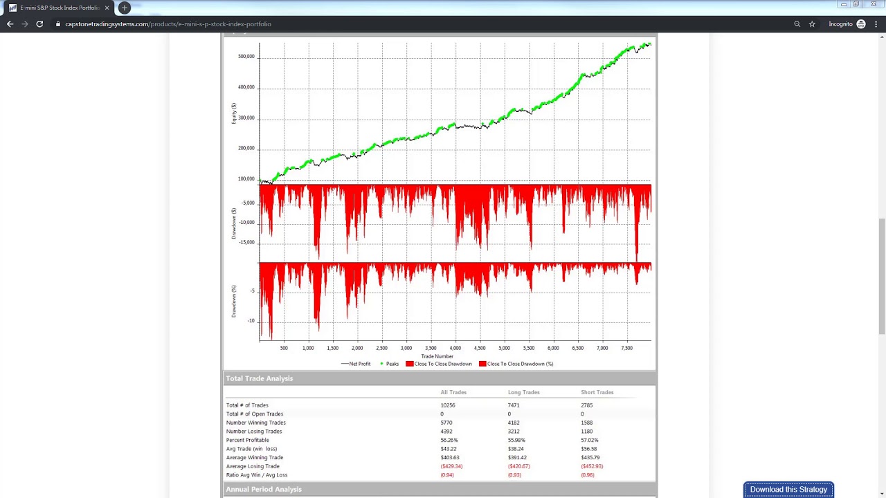Click the Incognito profile icon
This screenshot has height=498, width=886.
861,24
